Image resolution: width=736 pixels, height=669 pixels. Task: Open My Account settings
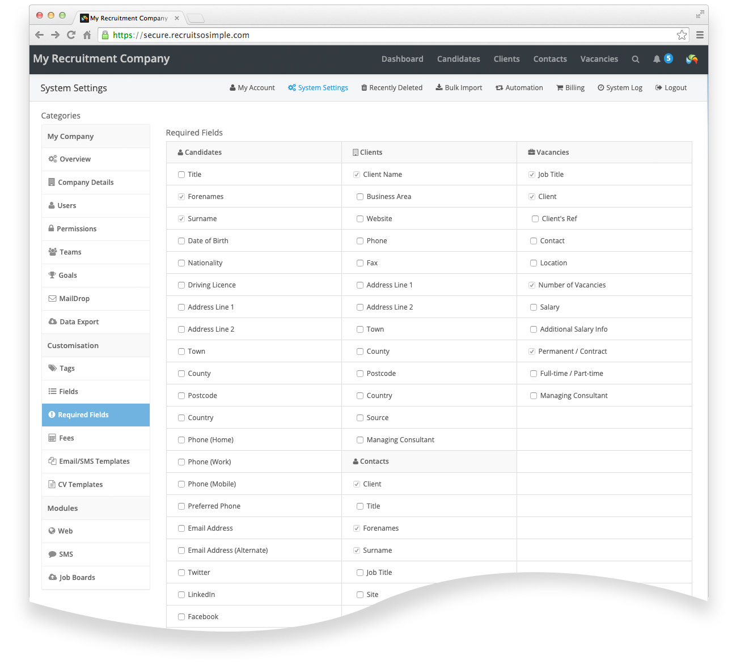252,88
